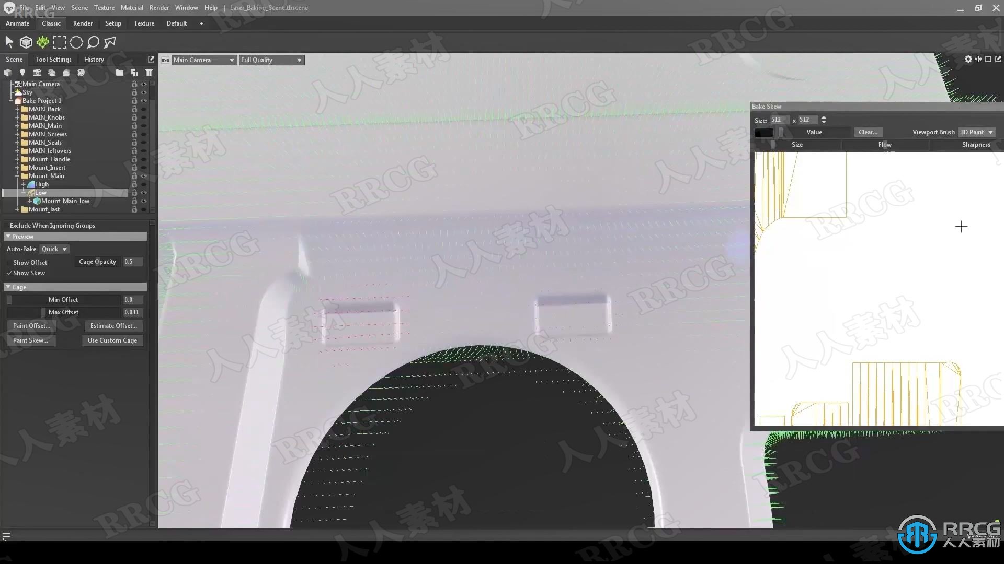Open viewport settings gear
Screen dimensions: 1004x564
coord(968,59)
